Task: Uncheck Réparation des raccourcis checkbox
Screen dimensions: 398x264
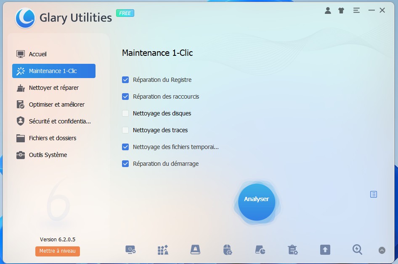Action: click(125, 97)
